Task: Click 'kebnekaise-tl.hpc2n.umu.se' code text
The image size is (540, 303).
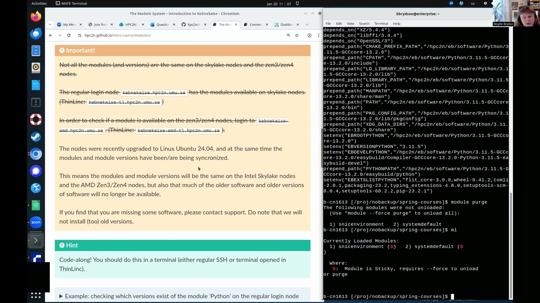Action: click(x=124, y=102)
